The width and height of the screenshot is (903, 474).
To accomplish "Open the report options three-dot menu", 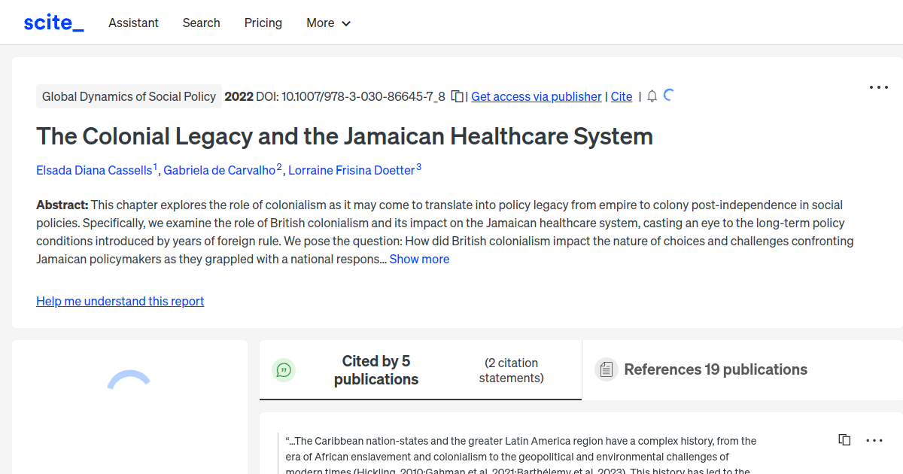I will (878, 87).
